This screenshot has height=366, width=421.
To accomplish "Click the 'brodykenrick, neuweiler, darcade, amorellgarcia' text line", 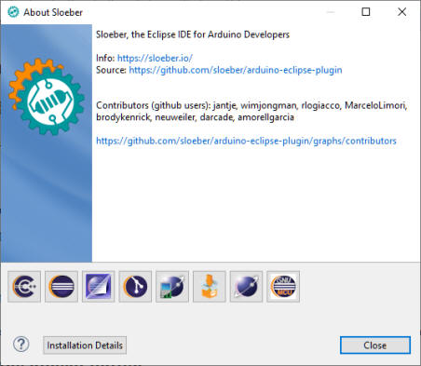I will point(195,117).
